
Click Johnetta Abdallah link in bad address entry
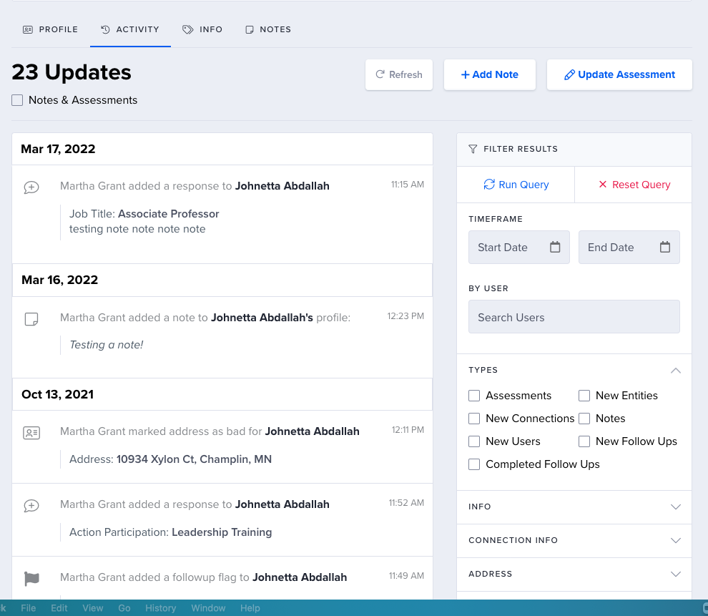tap(312, 431)
